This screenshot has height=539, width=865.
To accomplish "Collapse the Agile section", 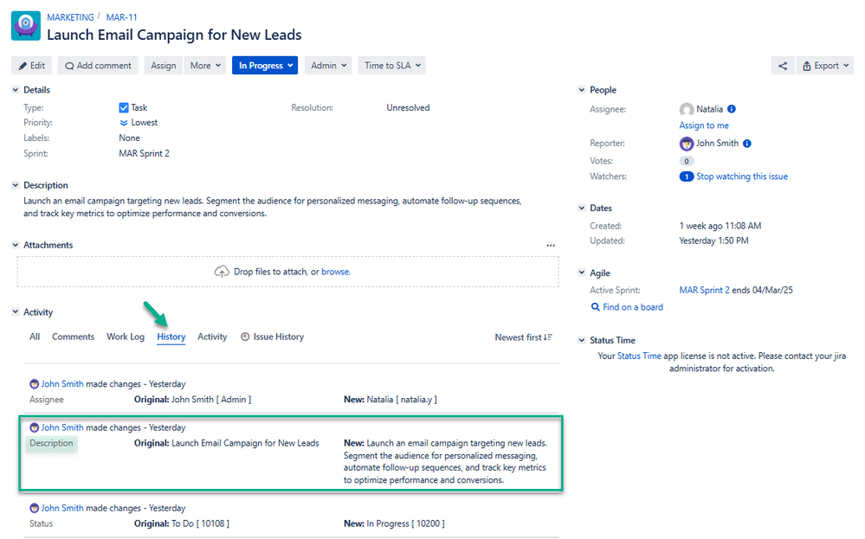I will [582, 273].
